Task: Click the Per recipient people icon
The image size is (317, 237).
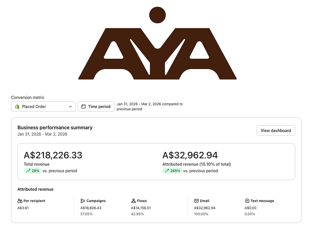Action: coord(20,201)
